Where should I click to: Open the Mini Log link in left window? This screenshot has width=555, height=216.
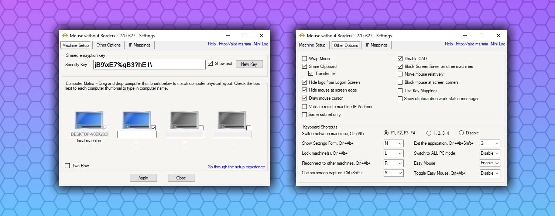[261, 44]
